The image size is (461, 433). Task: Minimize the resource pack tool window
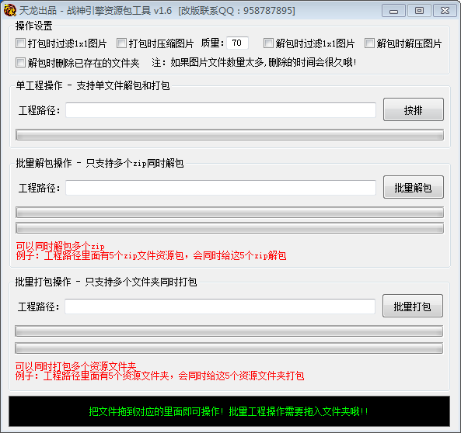coord(393,11)
